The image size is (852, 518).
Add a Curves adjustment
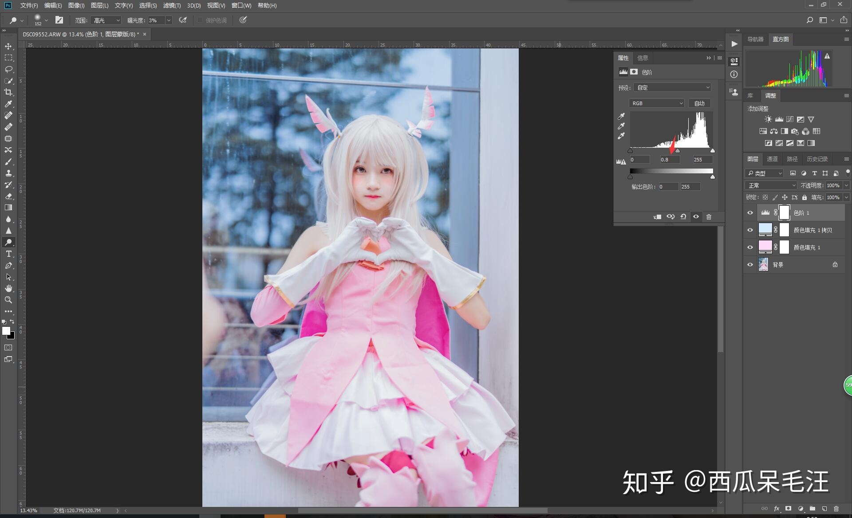[790, 119]
